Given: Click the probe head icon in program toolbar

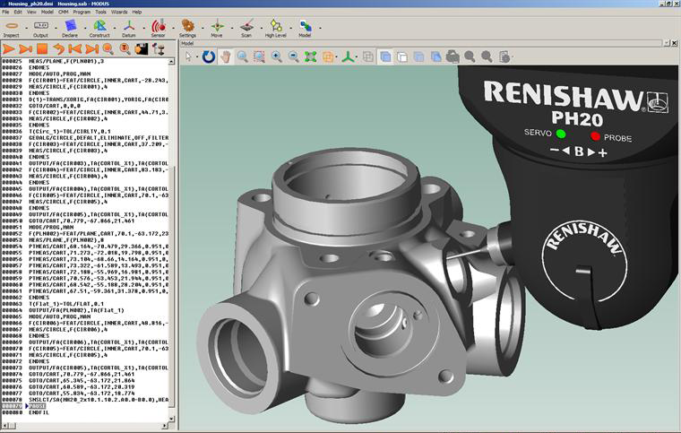Looking at the screenshot, I should coord(159,49).
